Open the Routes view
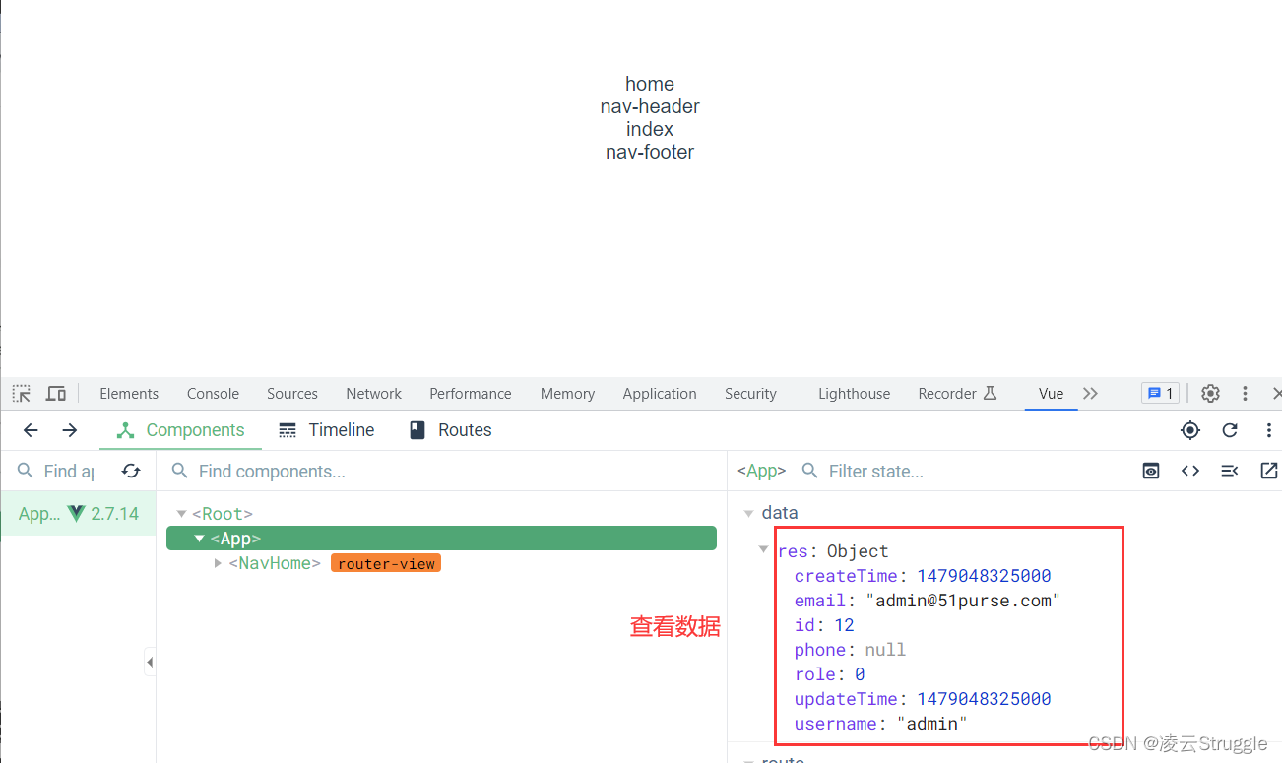 pos(451,430)
